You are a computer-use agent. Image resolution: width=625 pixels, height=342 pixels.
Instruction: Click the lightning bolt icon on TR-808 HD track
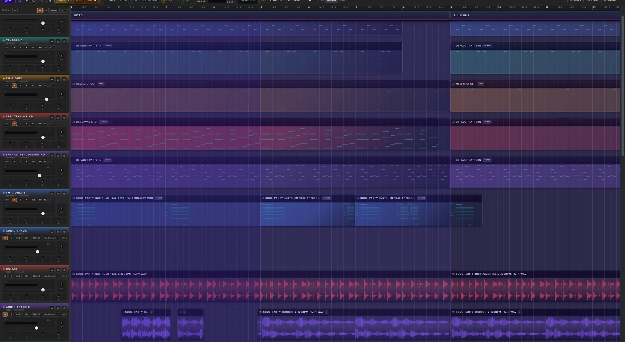click(x=52, y=42)
